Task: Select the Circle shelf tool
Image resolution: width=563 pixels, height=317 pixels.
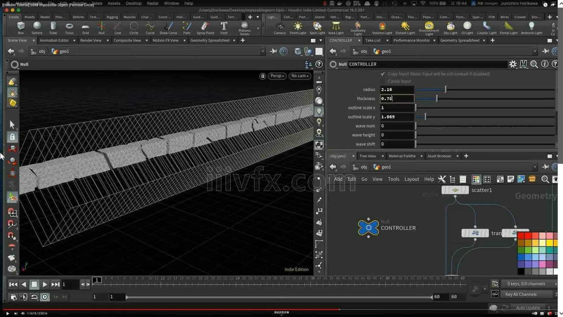Action: (134, 28)
